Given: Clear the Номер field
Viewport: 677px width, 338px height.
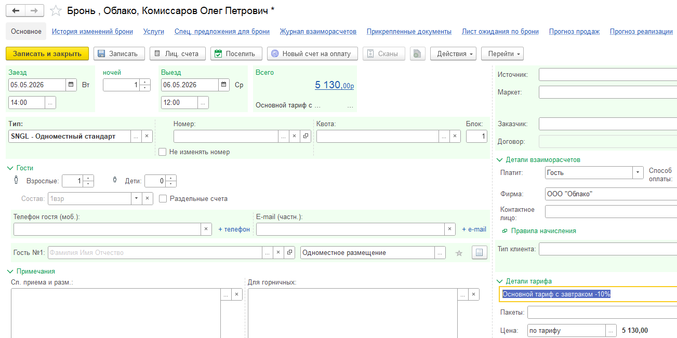Looking at the screenshot, I should click(294, 136).
